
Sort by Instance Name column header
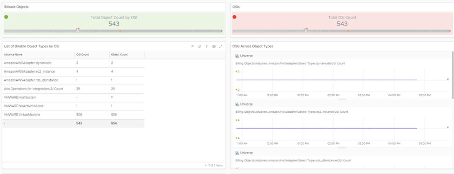pyautogui.click(x=39, y=55)
